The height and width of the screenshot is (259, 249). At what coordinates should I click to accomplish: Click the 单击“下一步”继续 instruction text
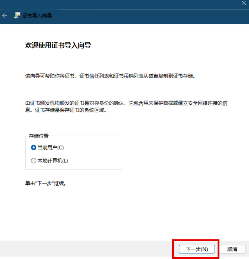click(46, 183)
